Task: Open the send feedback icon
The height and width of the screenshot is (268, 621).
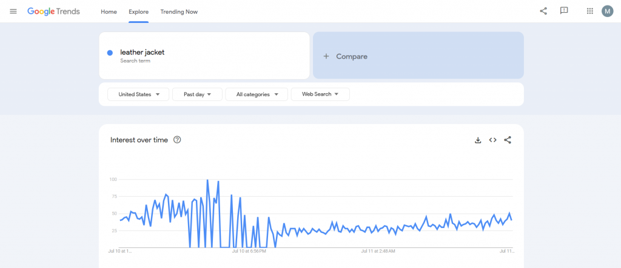Action: click(564, 11)
